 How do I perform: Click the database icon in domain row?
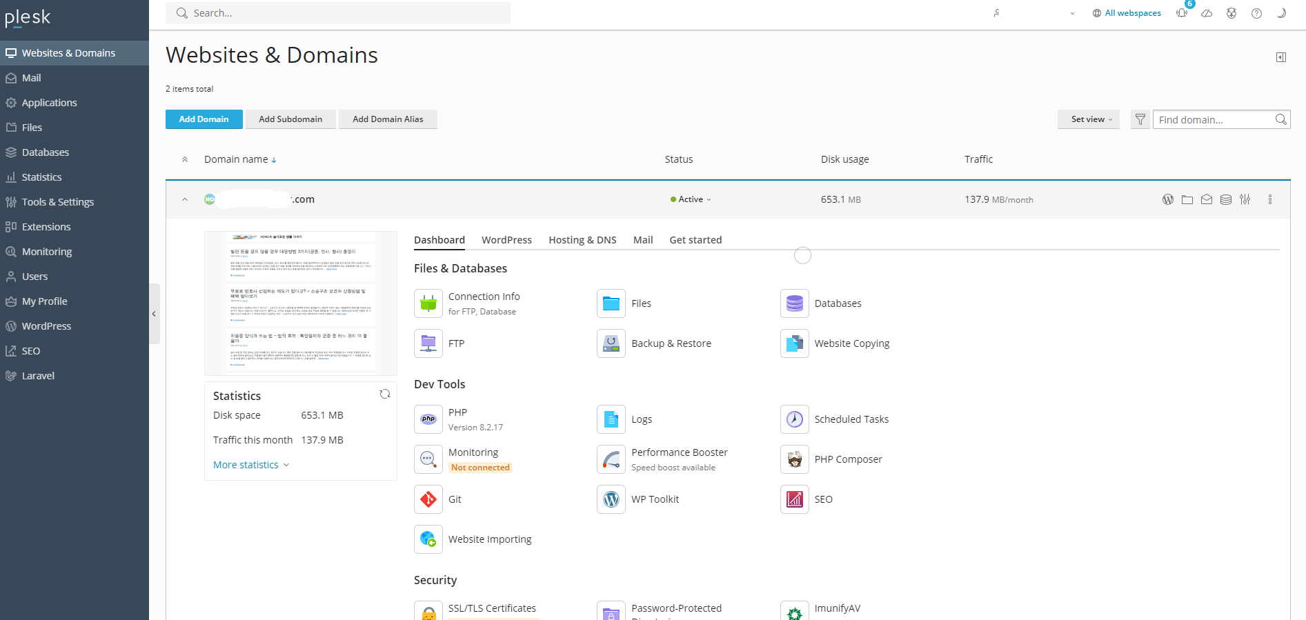(1226, 199)
